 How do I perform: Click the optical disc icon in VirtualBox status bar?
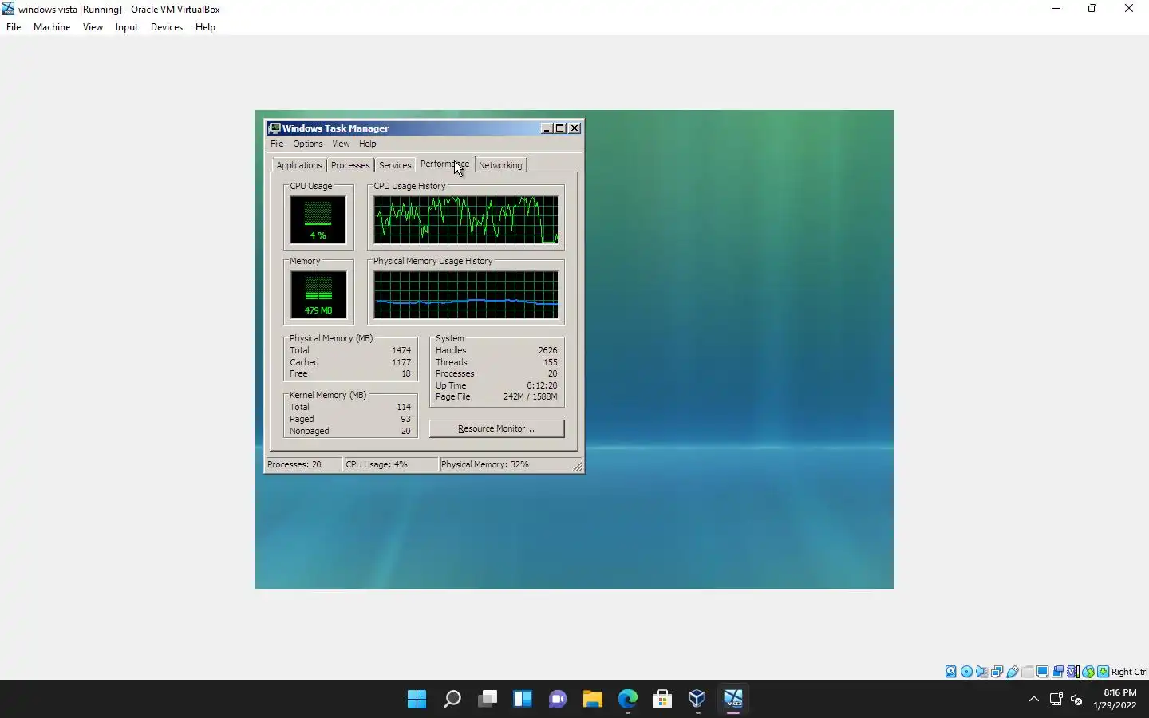click(x=966, y=672)
